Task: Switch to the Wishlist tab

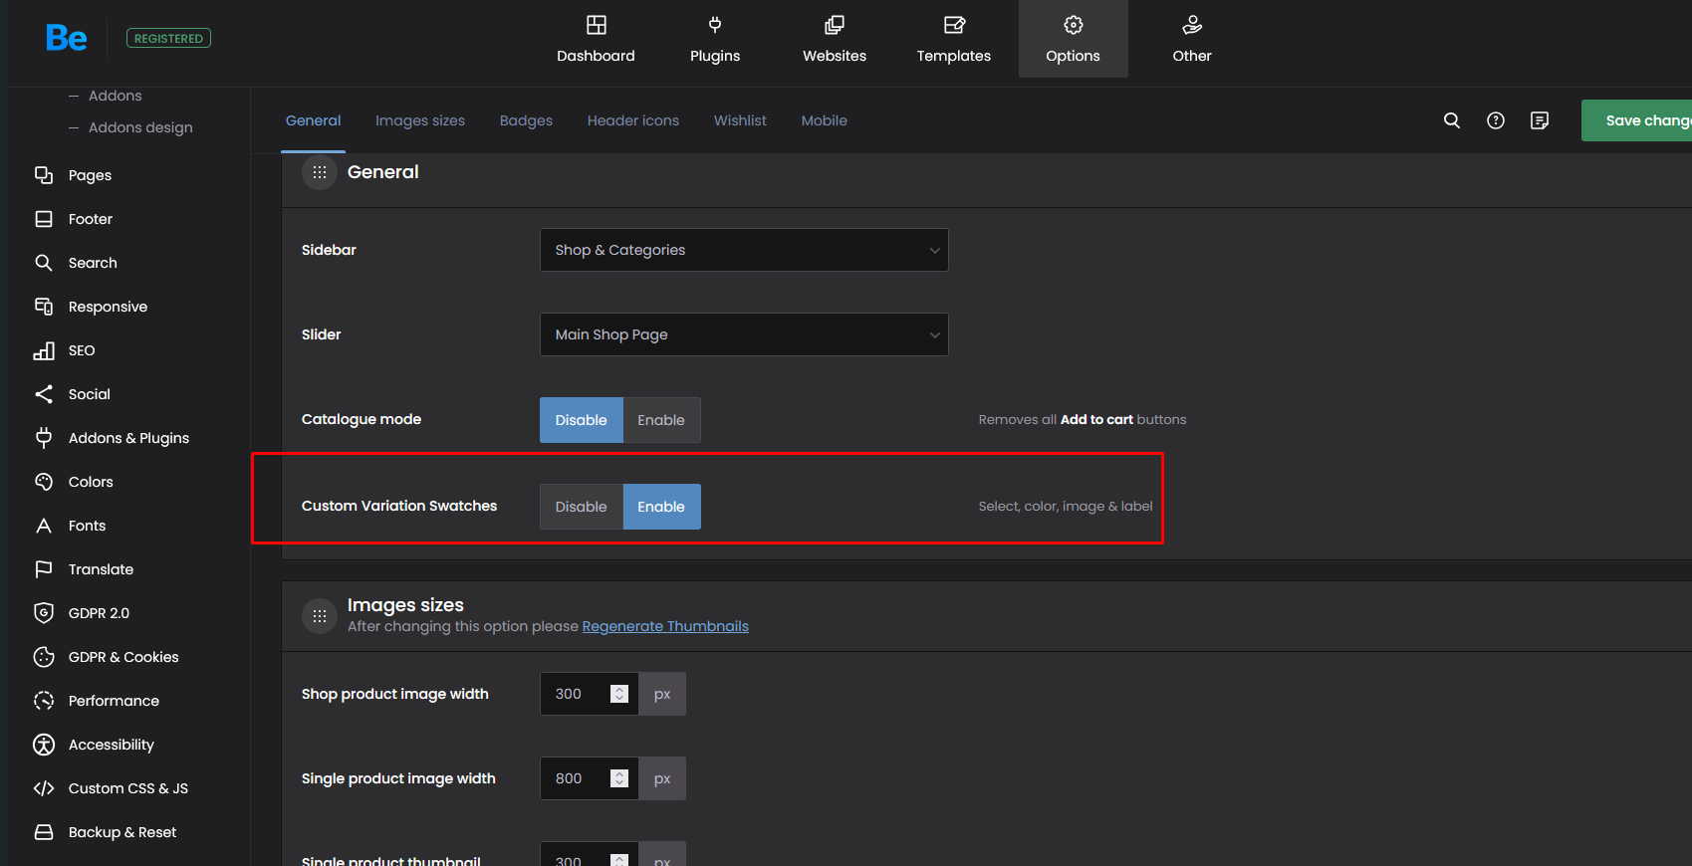Action: (x=740, y=120)
